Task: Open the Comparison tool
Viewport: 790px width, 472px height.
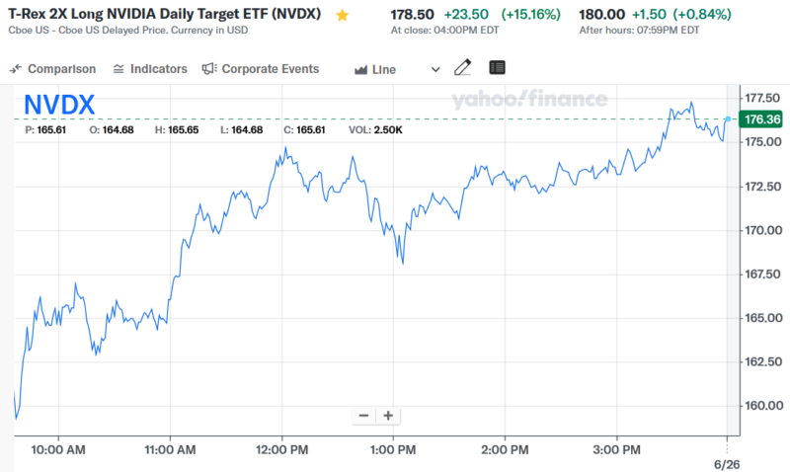Action: click(x=53, y=69)
